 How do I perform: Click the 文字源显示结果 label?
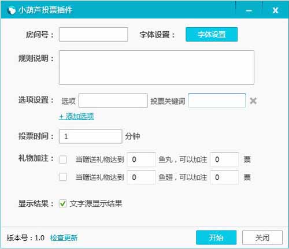(x=96, y=203)
